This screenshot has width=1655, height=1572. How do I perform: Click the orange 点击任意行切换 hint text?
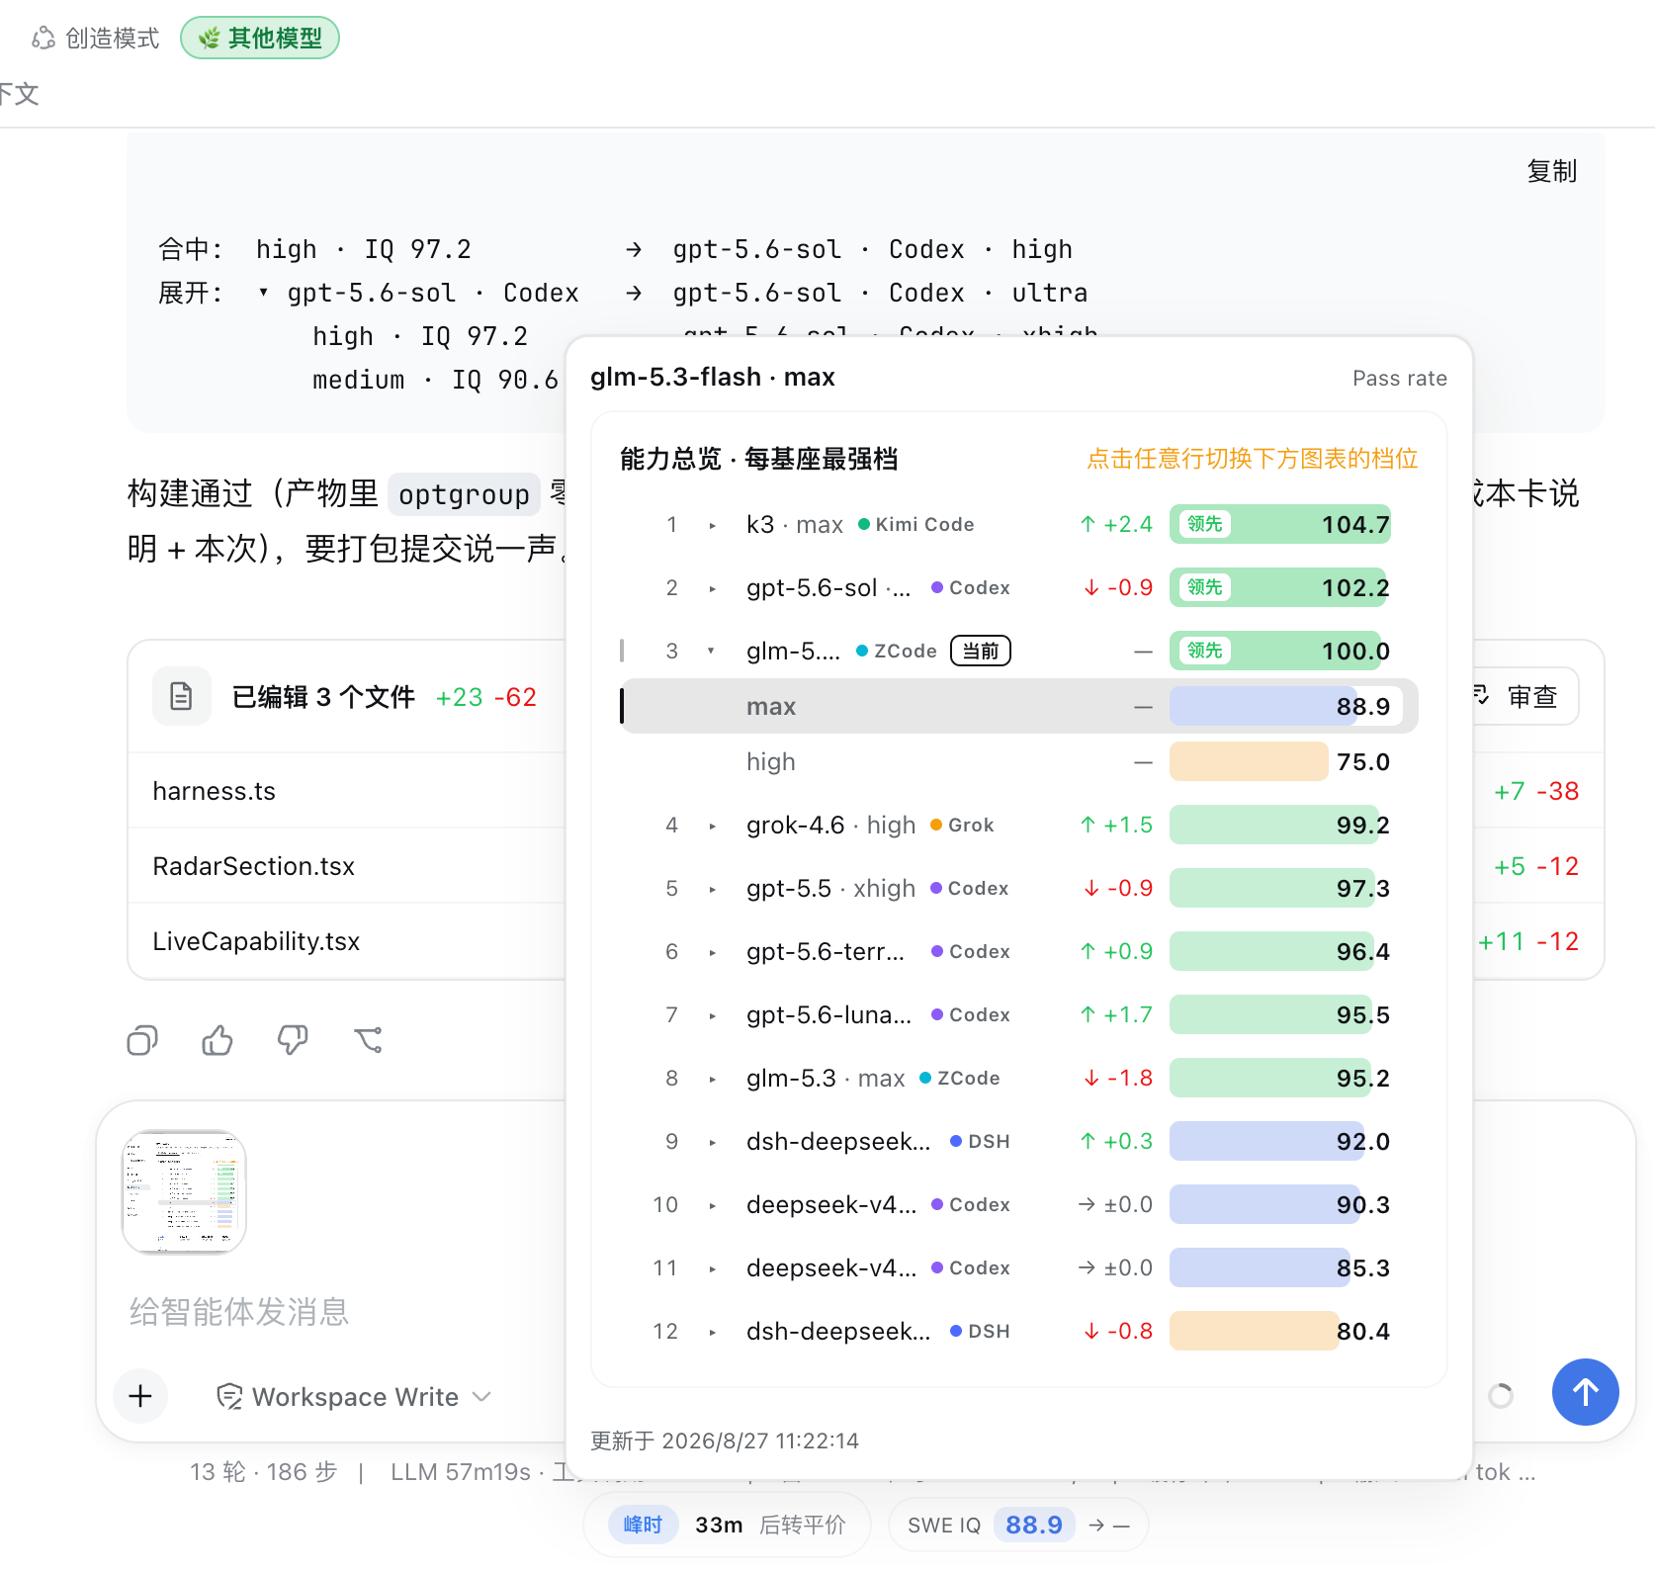(1253, 459)
